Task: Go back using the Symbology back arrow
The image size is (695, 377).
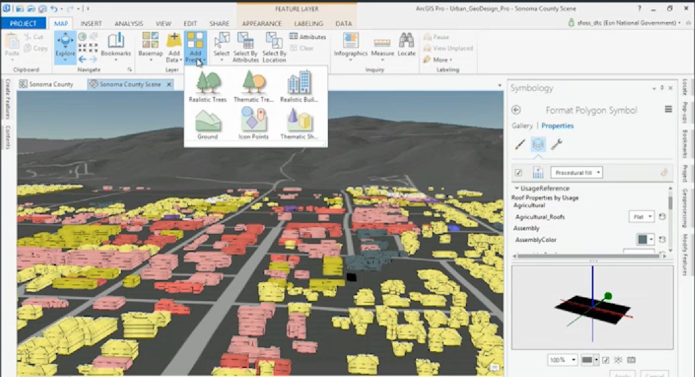Action: point(516,110)
